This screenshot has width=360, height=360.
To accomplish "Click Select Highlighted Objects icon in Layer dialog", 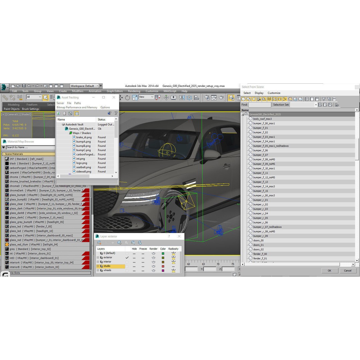I will coord(119,243).
